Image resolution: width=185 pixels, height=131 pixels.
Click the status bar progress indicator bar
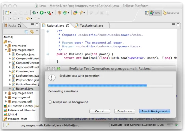click(x=170, y=124)
